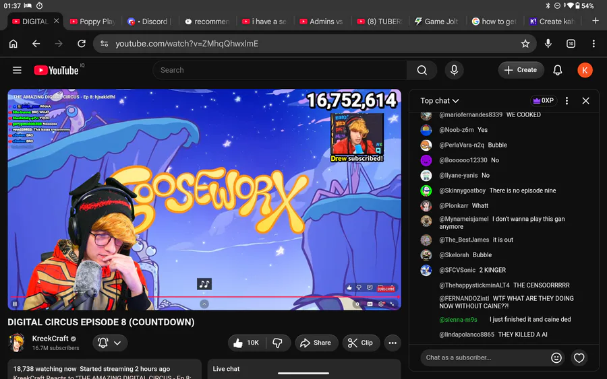Switch to the Admins vs tab

(x=322, y=22)
